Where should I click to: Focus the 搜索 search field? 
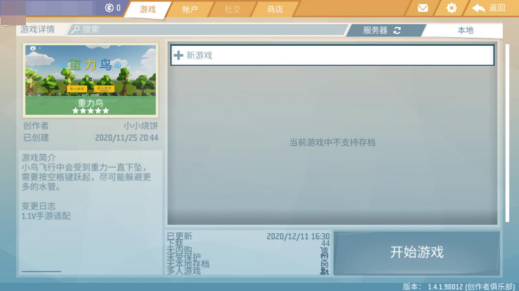click(x=208, y=30)
